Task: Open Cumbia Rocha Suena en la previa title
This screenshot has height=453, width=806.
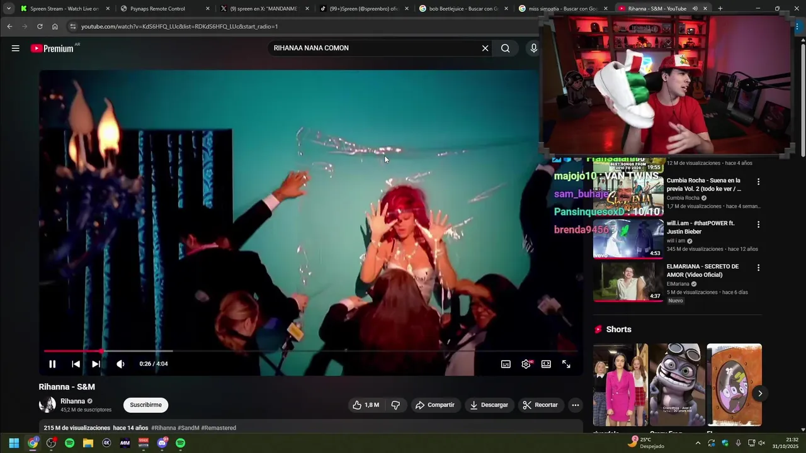Action: [x=704, y=184]
